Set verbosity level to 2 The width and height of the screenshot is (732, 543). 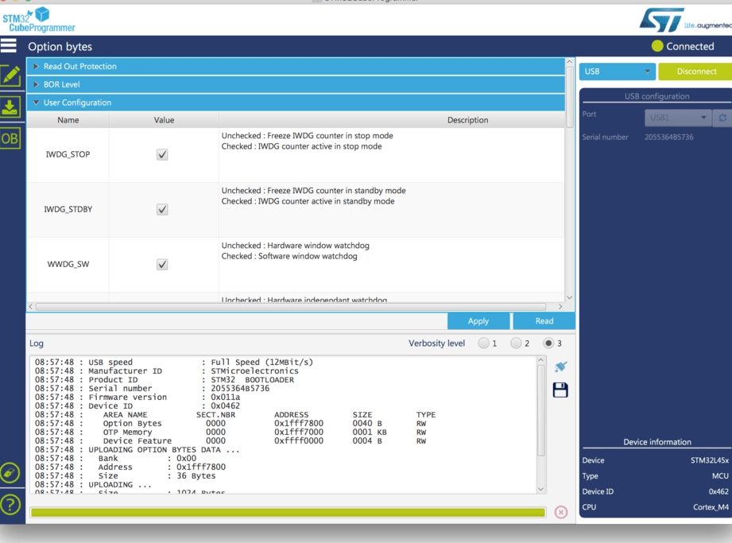tap(516, 343)
